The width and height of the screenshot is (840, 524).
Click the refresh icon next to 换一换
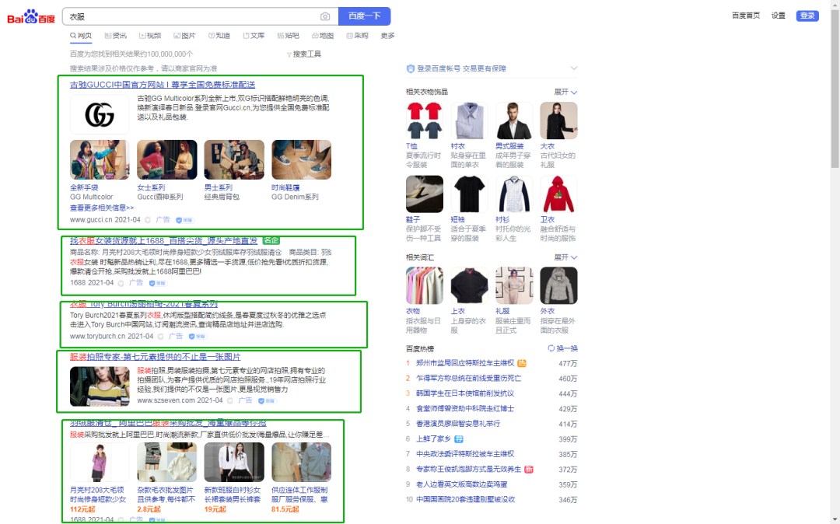pyautogui.click(x=551, y=348)
